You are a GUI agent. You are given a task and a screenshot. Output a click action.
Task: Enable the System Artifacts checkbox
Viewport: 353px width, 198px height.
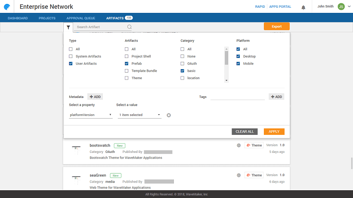[x=71, y=56]
